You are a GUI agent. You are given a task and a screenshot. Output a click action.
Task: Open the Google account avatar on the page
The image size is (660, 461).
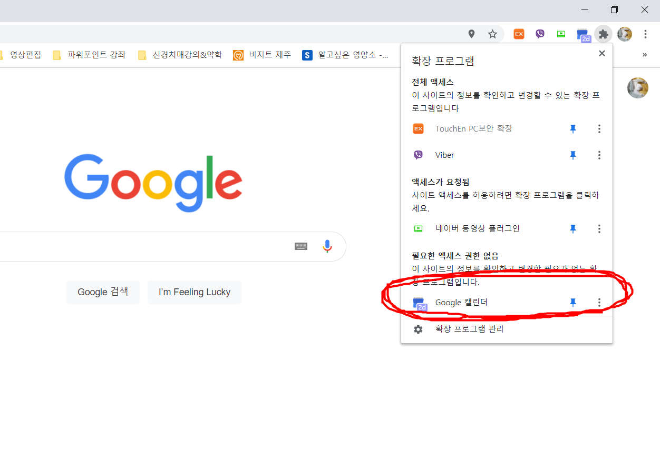point(637,88)
